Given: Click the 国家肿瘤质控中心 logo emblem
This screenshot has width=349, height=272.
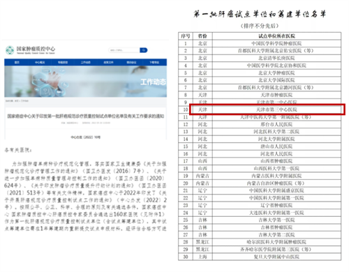Looking at the screenshot, I should tap(10, 50).
